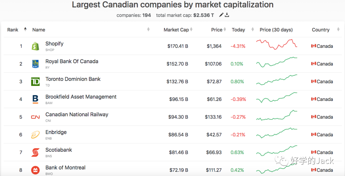Click the pencil edit icon

[221, 15]
